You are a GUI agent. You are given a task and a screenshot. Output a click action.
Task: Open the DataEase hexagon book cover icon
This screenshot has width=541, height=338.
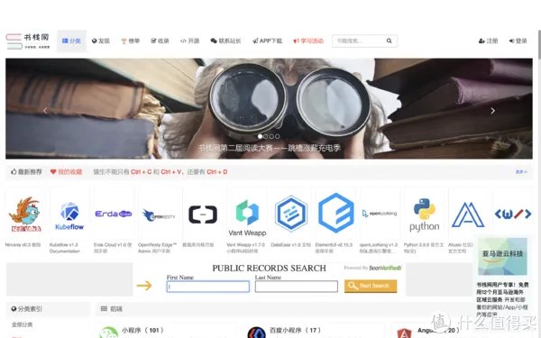pos(291,214)
